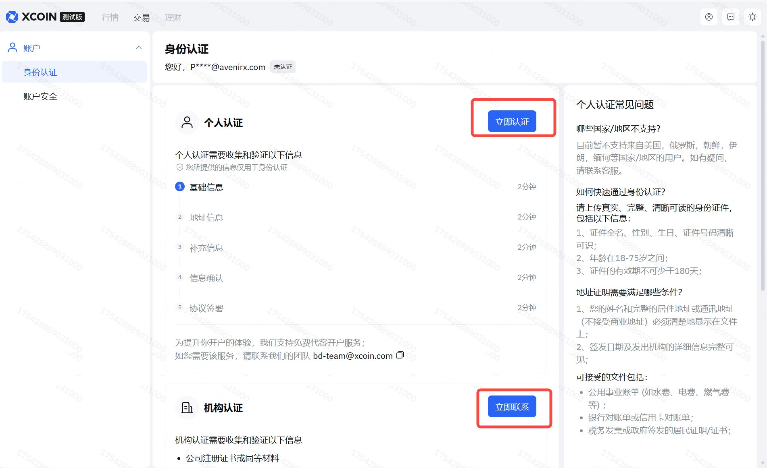Copy the bd-team email address icon
Viewport: 767px width, 468px height.
click(400, 355)
